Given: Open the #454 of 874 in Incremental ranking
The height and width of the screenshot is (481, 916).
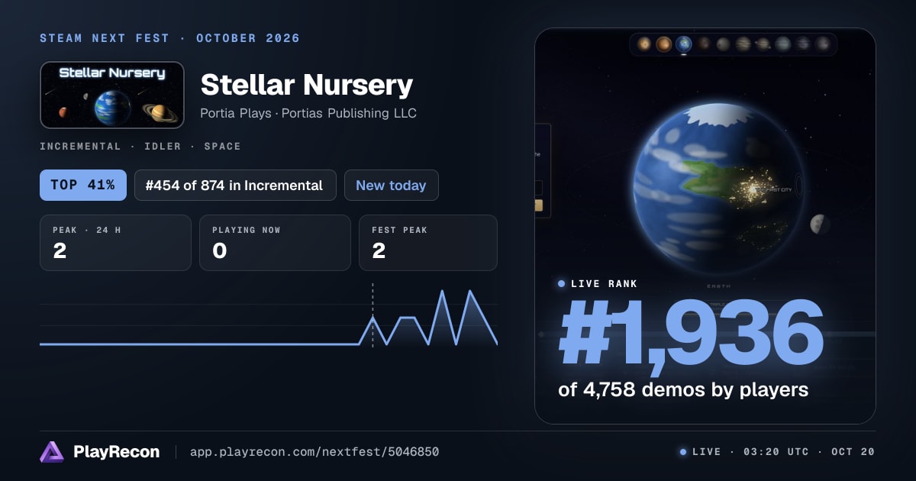Looking at the screenshot, I should tap(235, 185).
